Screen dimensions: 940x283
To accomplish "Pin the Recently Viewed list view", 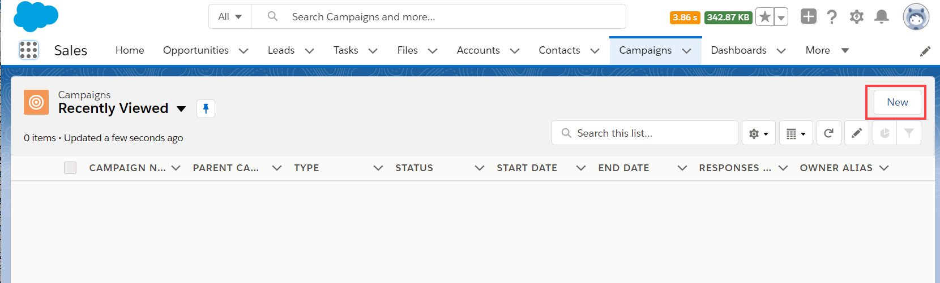I will pos(206,108).
